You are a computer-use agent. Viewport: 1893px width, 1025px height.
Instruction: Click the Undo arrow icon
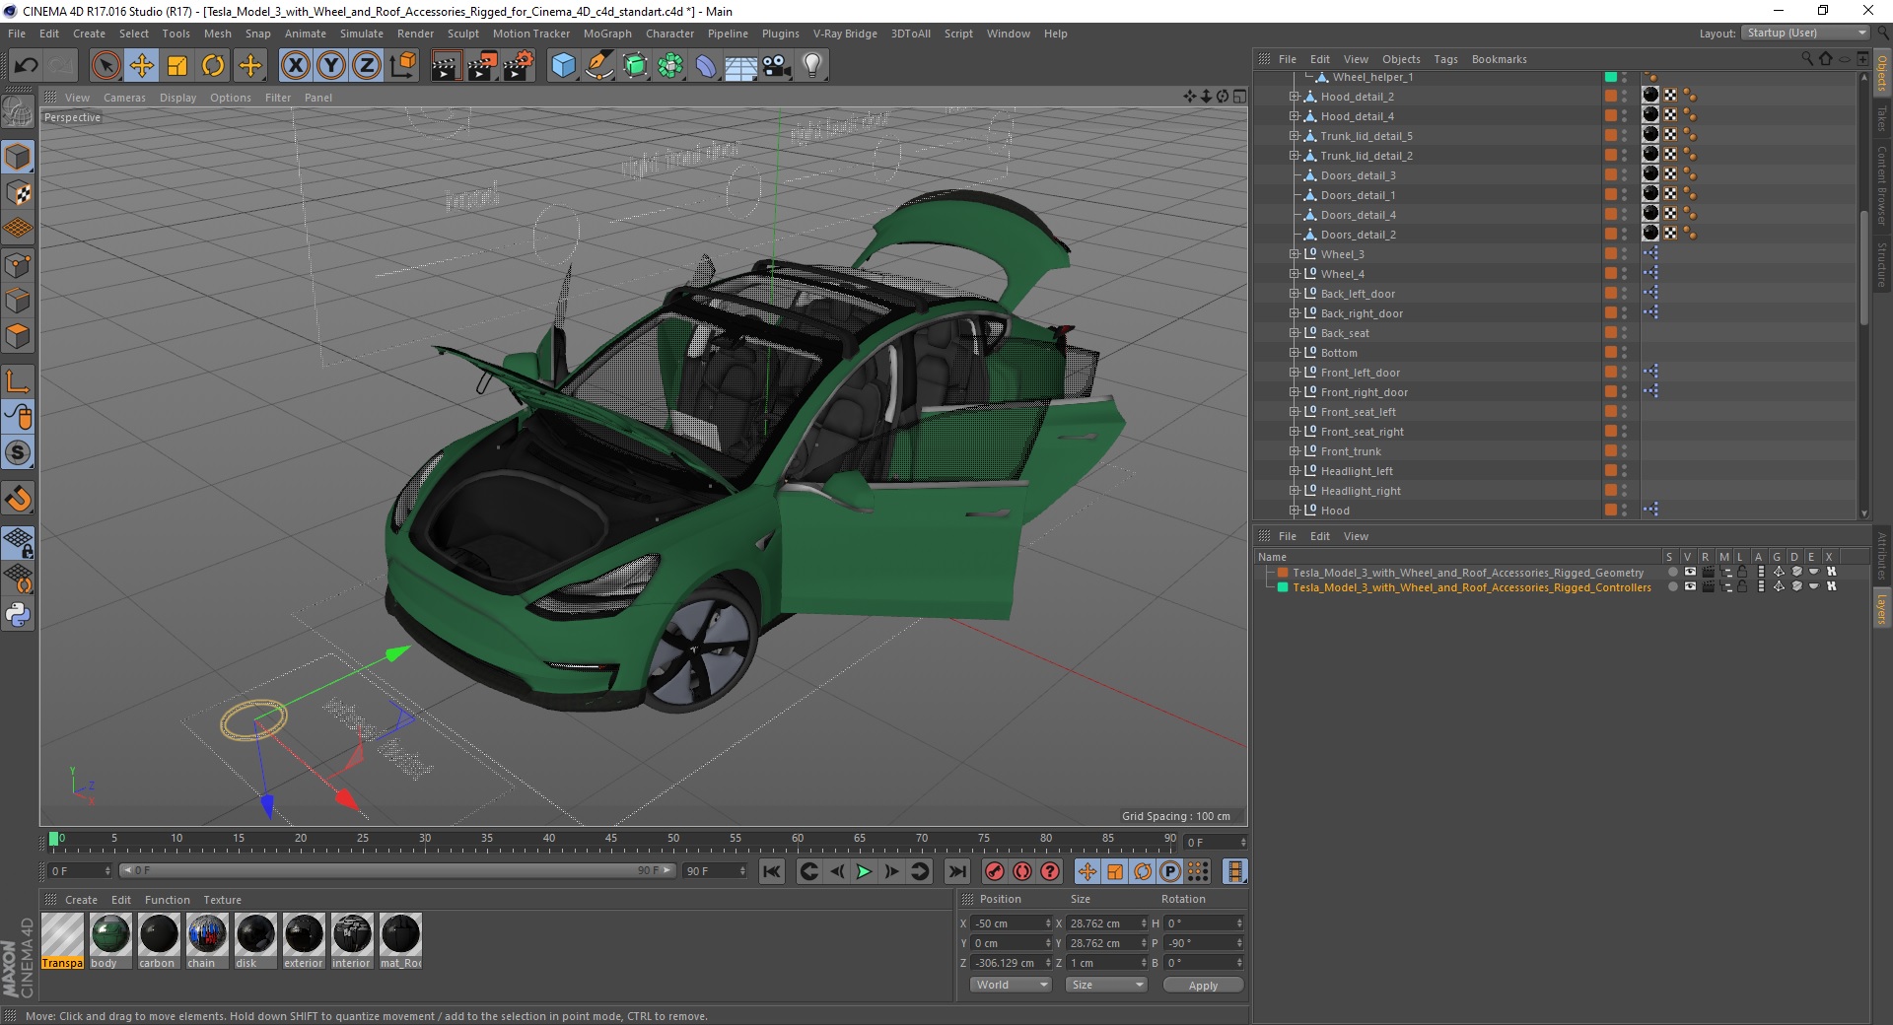[x=26, y=66]
